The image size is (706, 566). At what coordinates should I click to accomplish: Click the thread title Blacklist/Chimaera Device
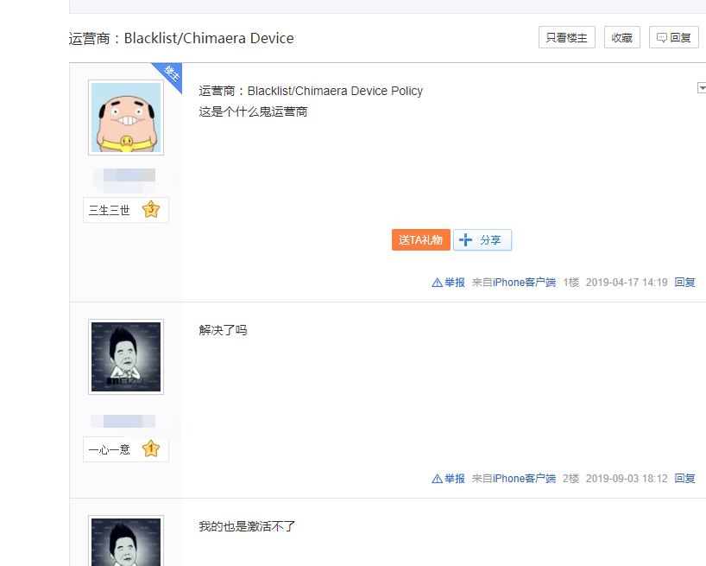[x=210, y=38]
